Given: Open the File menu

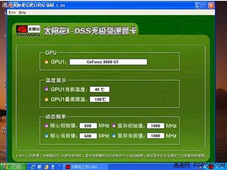Looking at the screenshot, I should click(x=12, y=12).
